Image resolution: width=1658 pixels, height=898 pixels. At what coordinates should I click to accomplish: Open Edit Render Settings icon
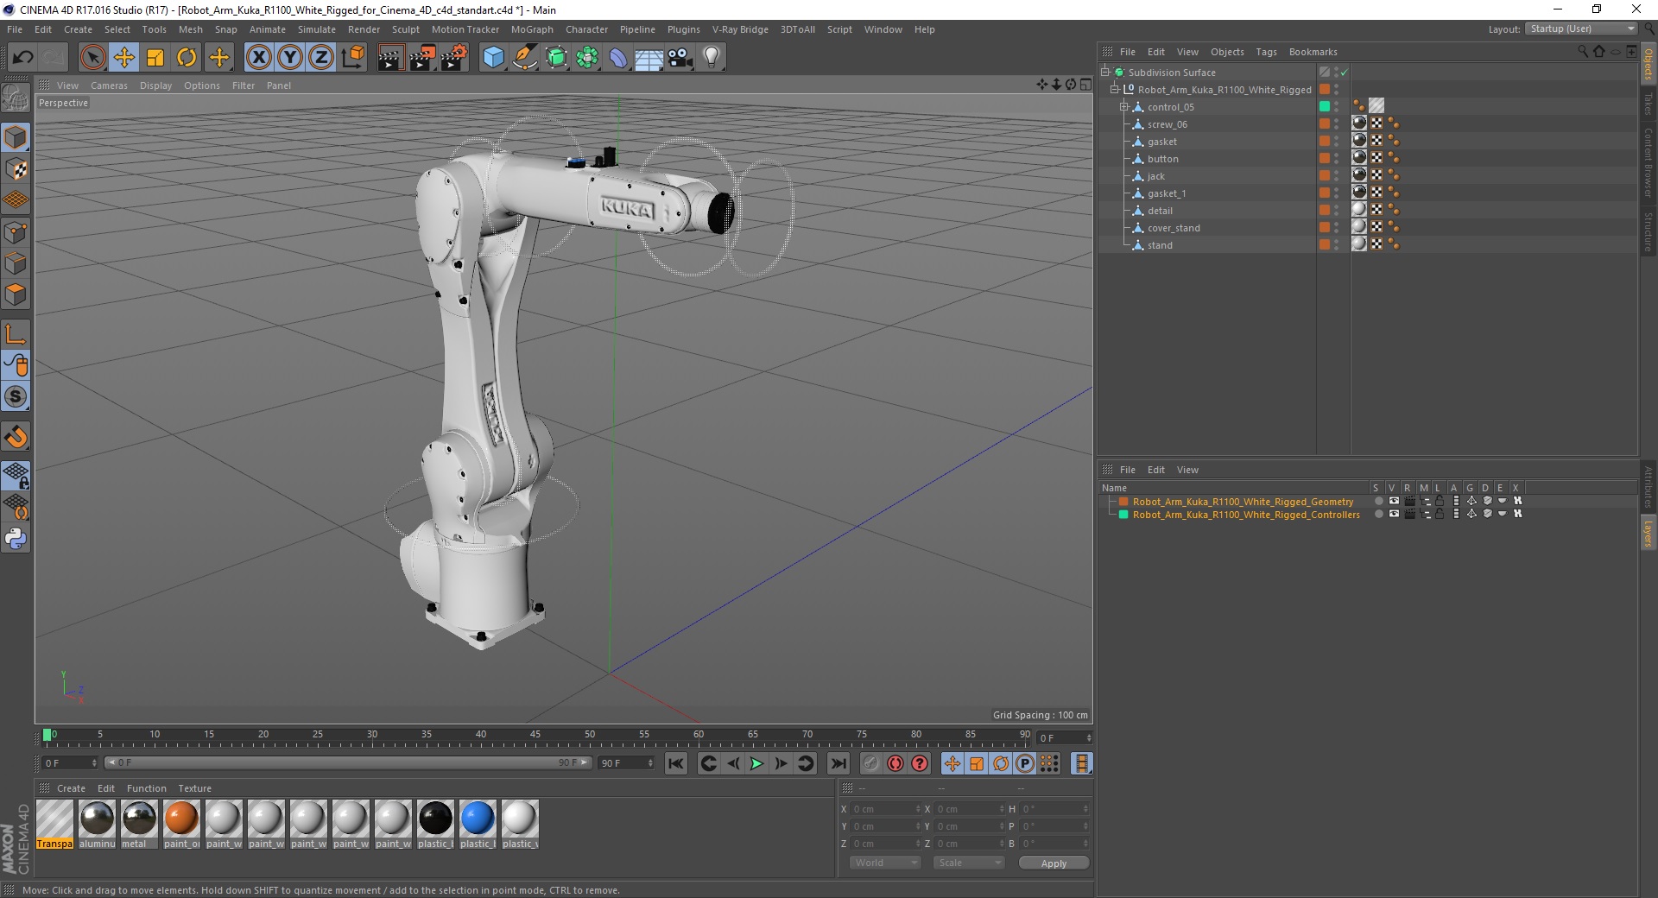(x=454, y=58)
